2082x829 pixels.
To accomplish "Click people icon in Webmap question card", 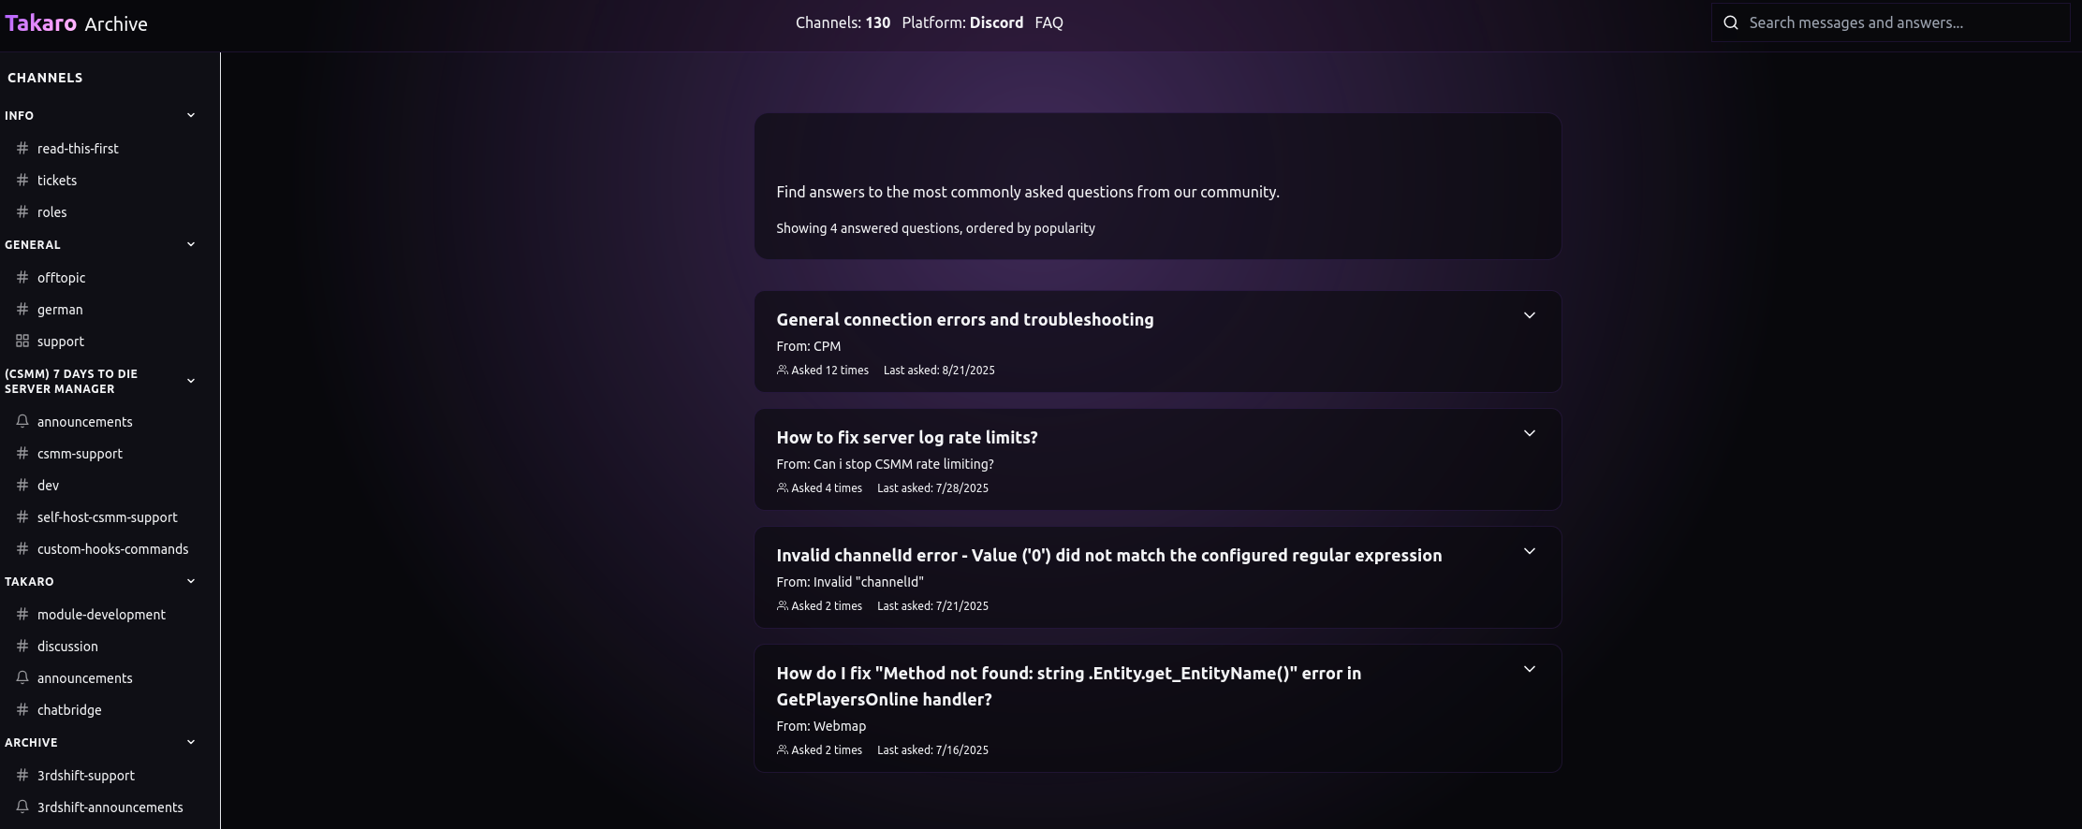I will (782, 749).
